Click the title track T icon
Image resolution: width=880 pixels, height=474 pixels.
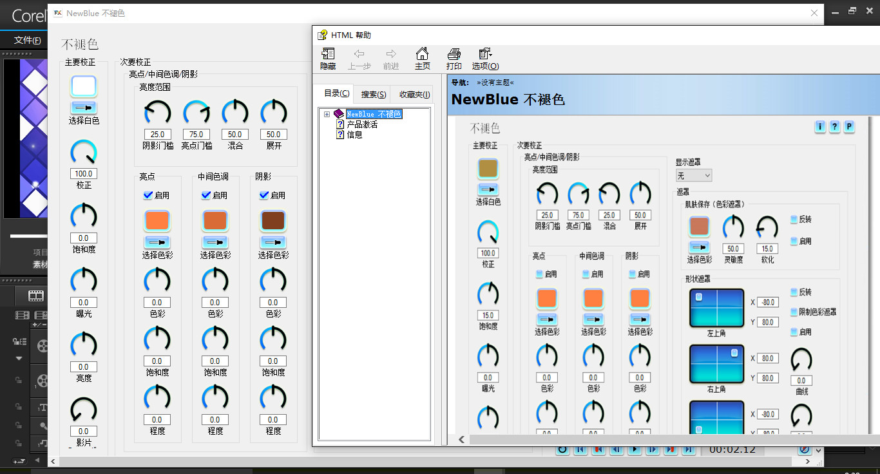coord(43,407)
